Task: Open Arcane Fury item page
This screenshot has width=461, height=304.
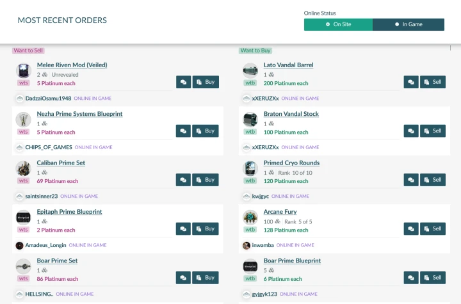Action: [280, 212]
